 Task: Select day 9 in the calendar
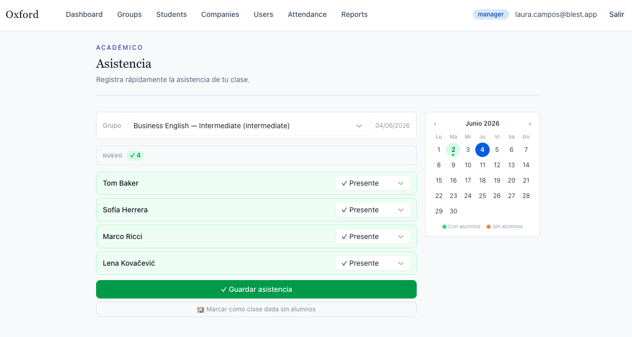(453, 165)
